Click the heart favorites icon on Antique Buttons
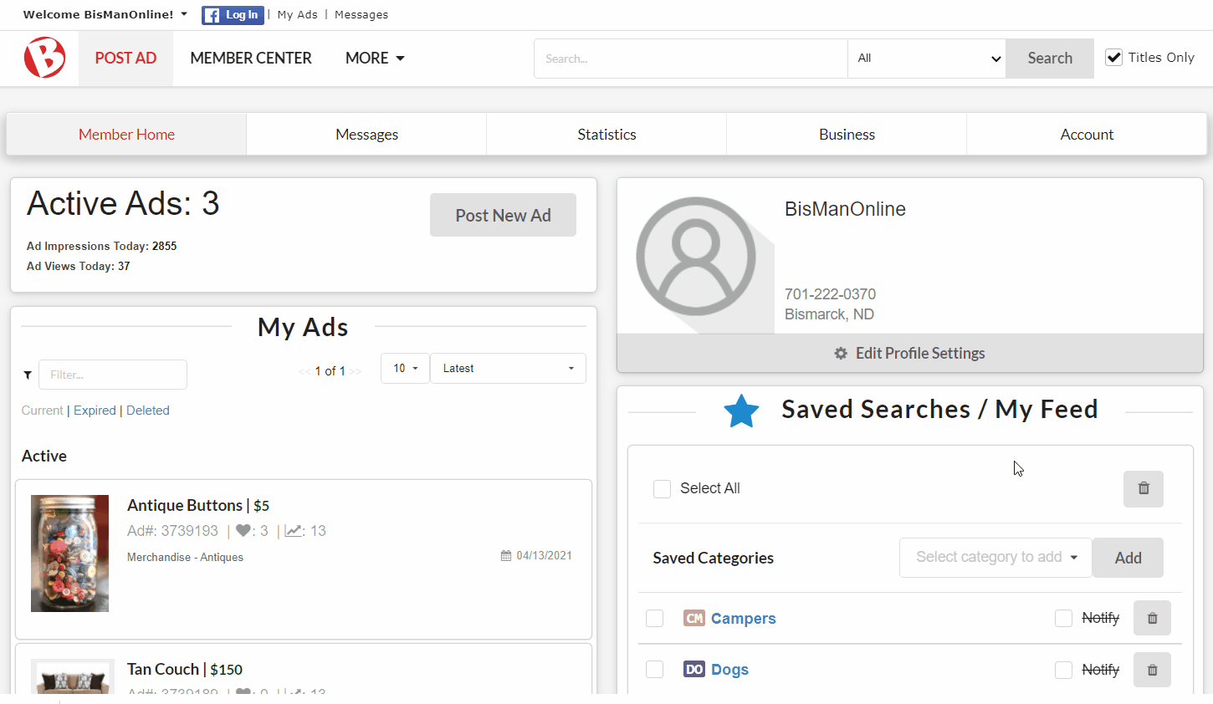The width and height of the screenshot is (1213, 704). coord(243,531)
